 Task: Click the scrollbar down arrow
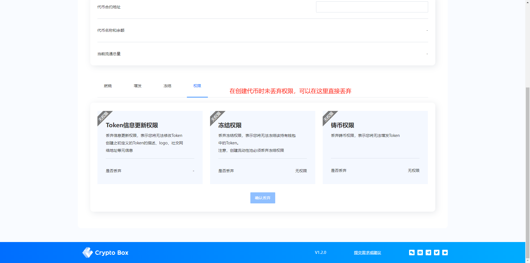pos(528,261)
